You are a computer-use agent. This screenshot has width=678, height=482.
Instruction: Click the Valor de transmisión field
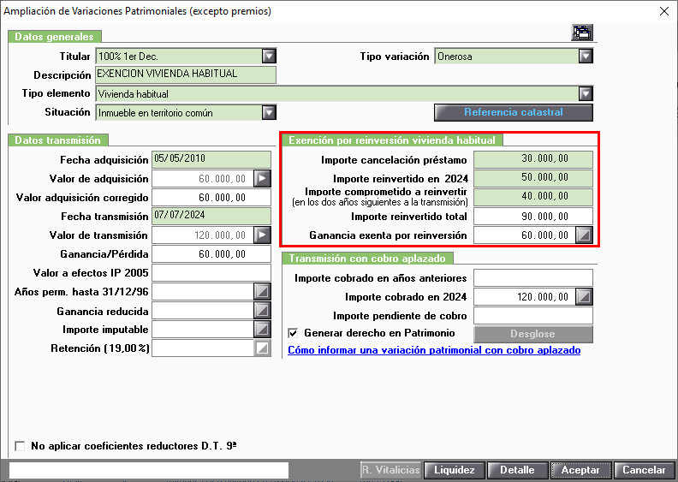point(202,235)
